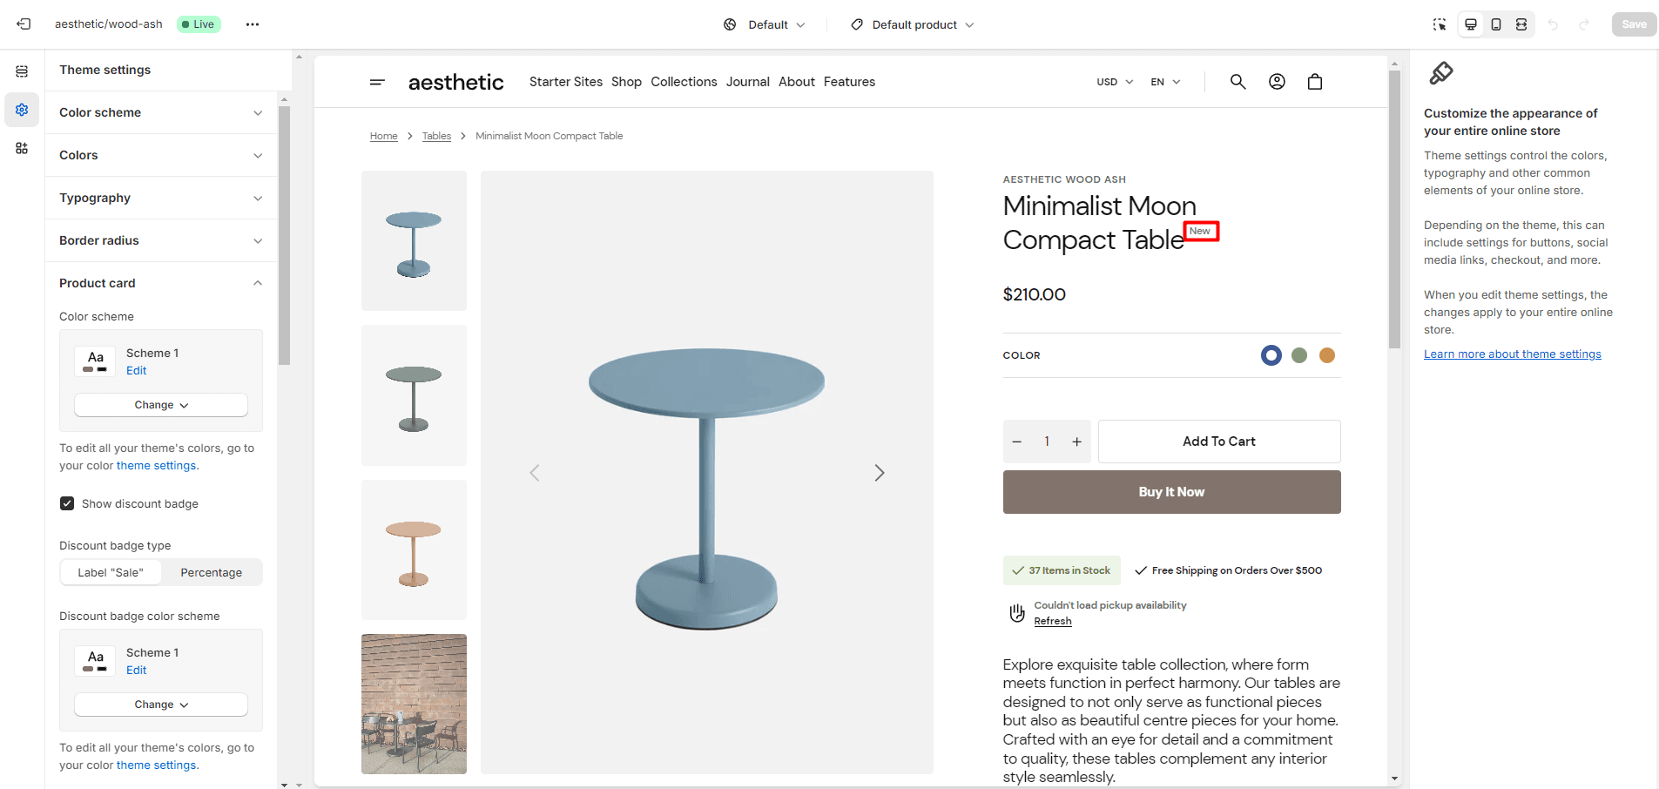This screenshot has height=789, width=1659.
Task: Uncheck Show discount badge
Action: (67, 503)
